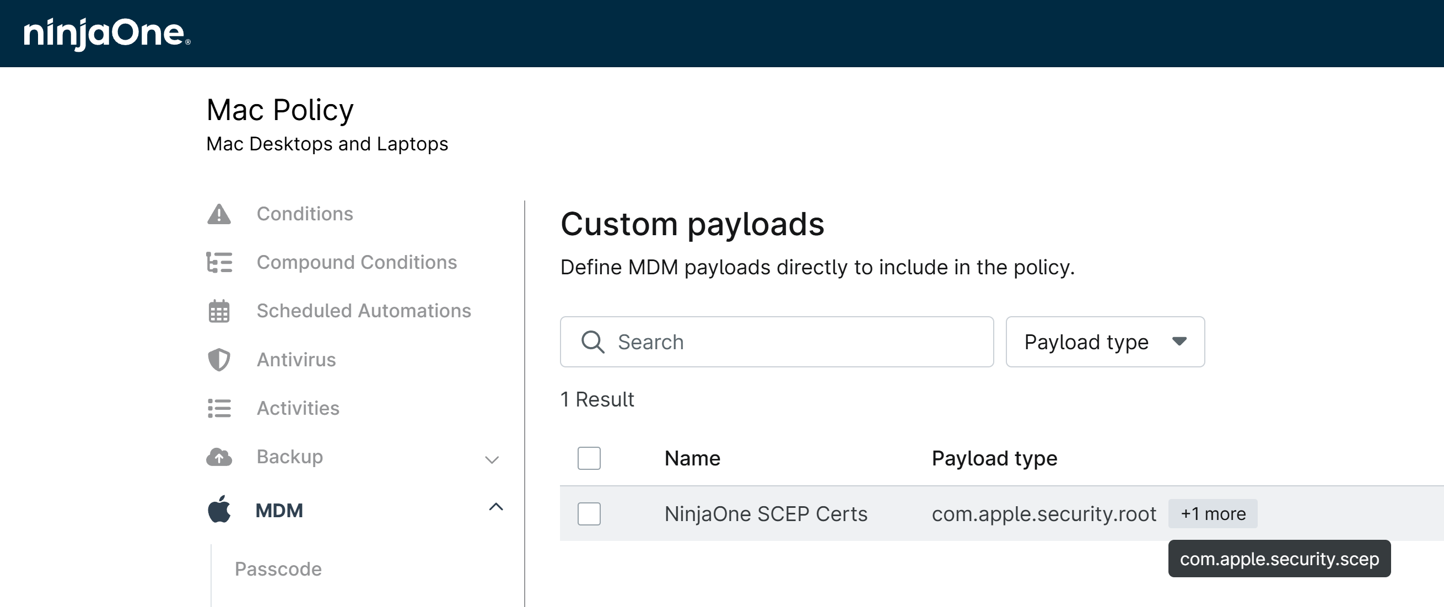Check the NinjaOne SCEP Certs row checkbox

coord(589,513)
